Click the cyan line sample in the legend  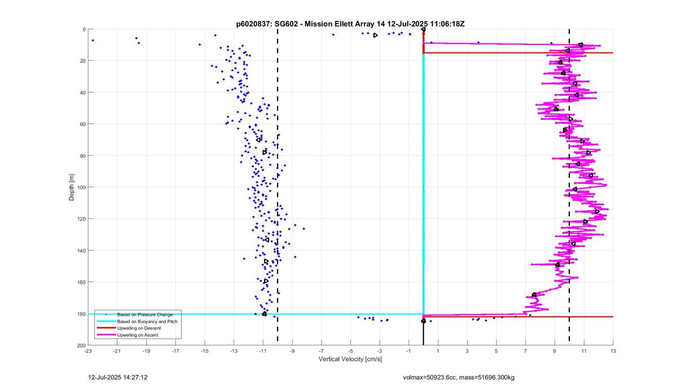point(105,321)
